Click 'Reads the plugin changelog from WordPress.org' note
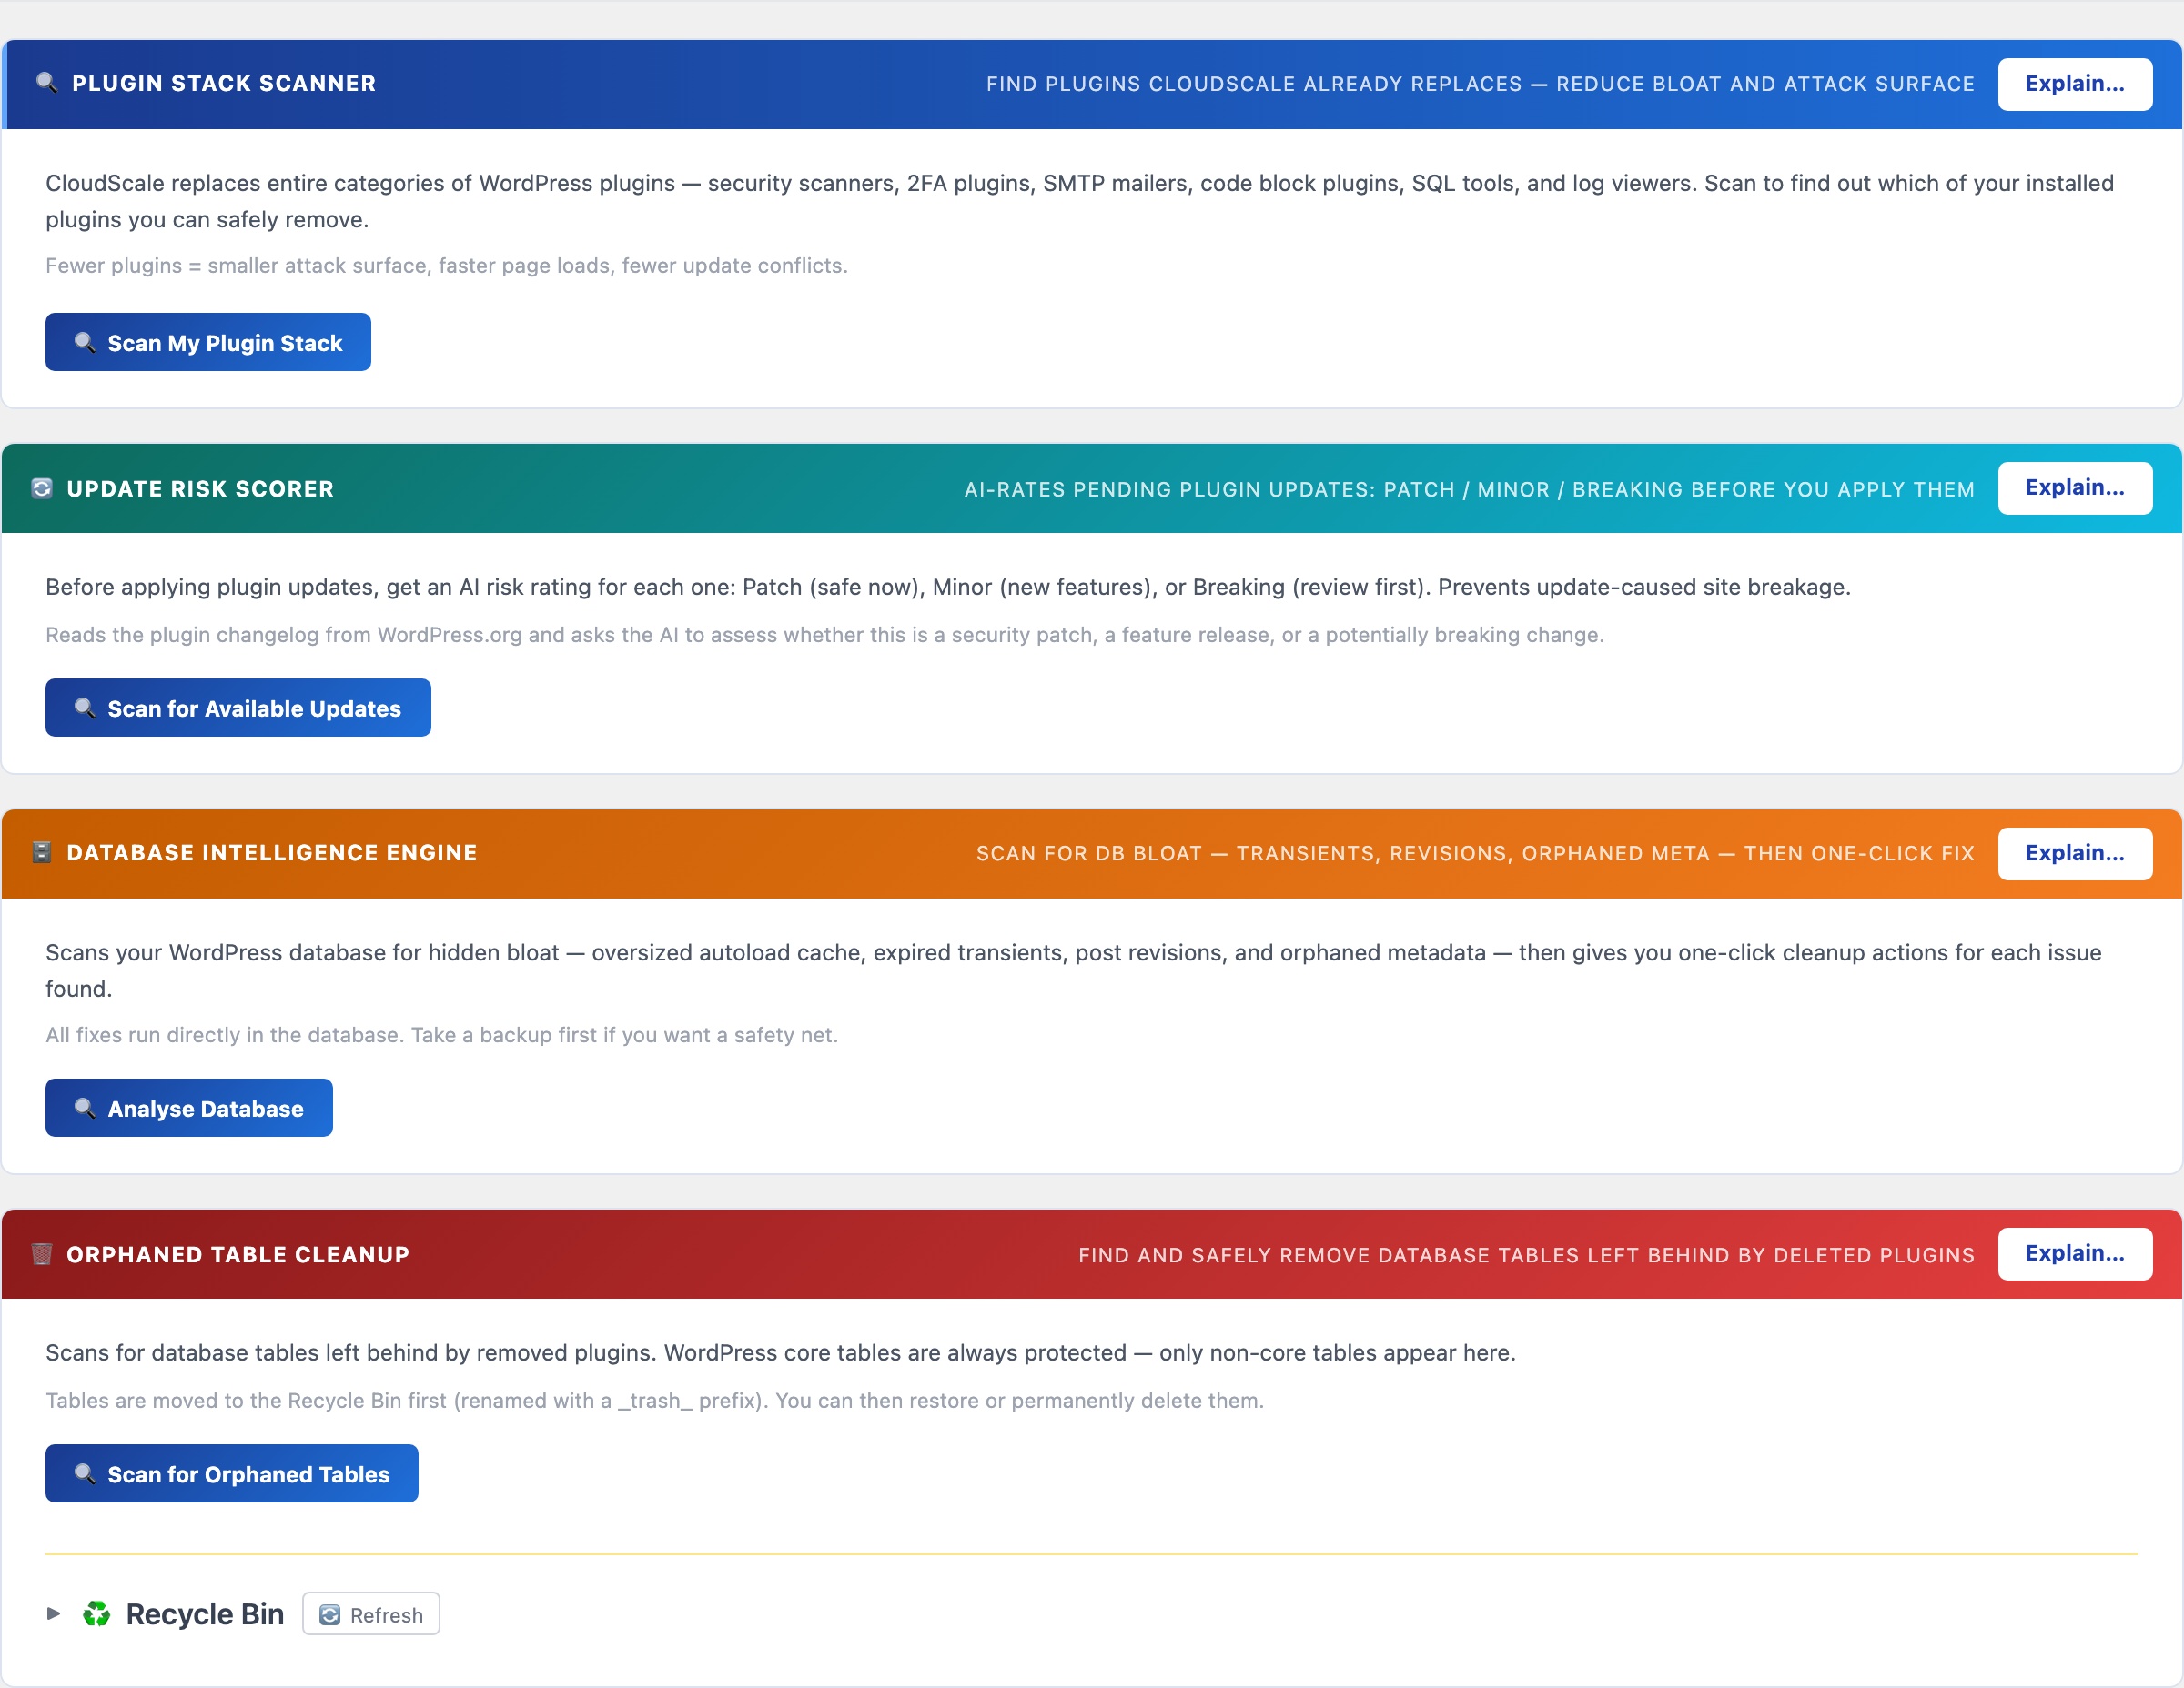Image resolution: width=2184 pixels, height=1688 pixels. point(824,635)
